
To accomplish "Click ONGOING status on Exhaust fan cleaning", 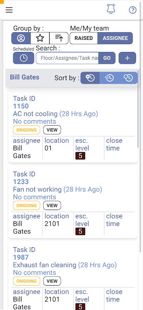I will coord(27,281).
